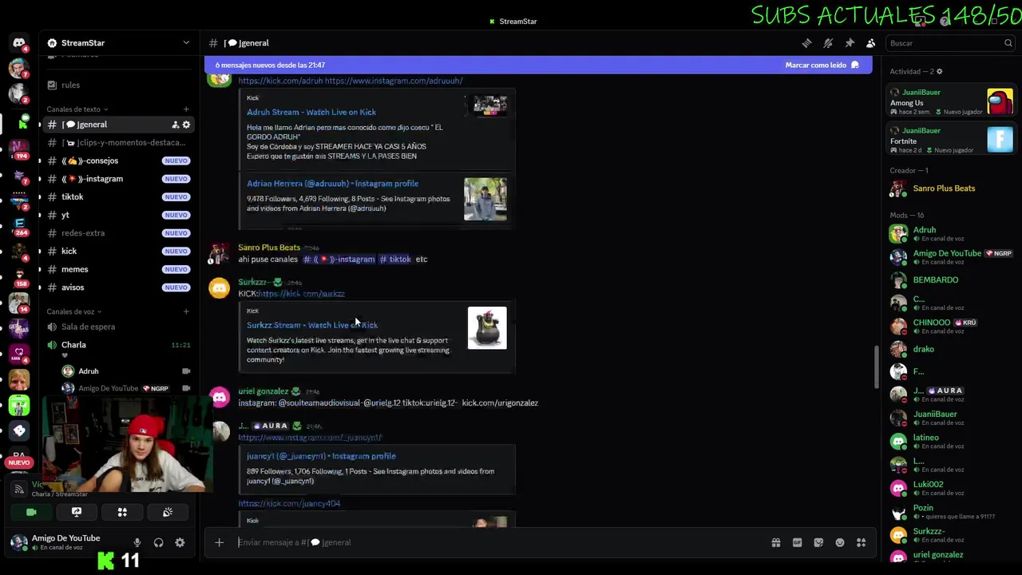1022x575 pixels.
Task: Open the StreamStar server dropdown
Action: tap(186, 43)
